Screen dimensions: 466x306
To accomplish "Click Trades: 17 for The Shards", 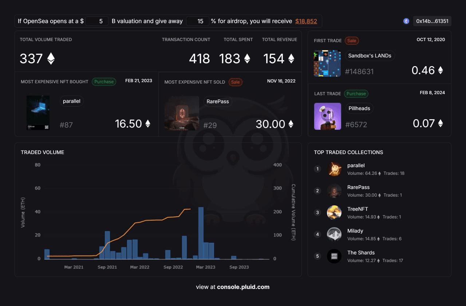I will (x=393, y=261).
